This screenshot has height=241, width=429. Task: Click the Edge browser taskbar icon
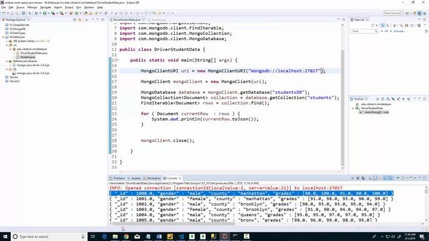tap(105, 236)
